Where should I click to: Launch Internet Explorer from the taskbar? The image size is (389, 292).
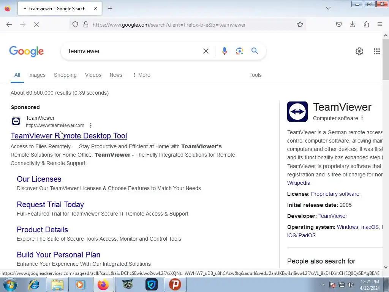point(34,284)
